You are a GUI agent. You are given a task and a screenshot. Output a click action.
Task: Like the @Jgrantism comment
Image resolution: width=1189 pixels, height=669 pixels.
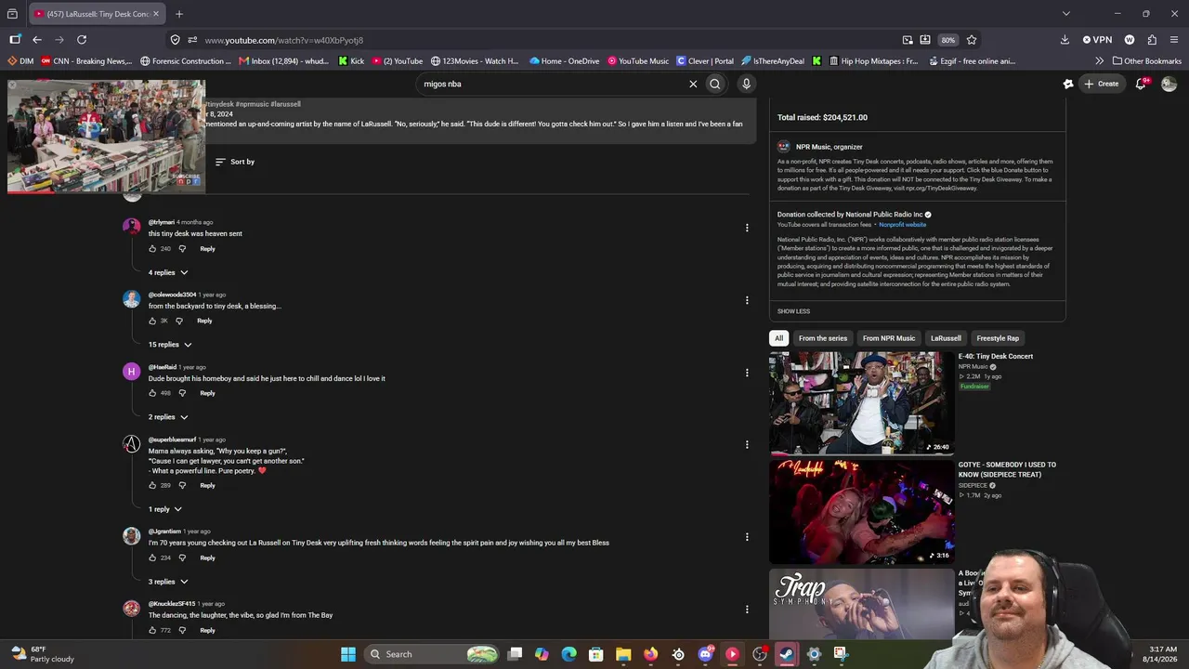click(152, 557)
